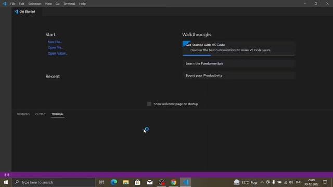Screen dimensions: 333x187
Task: Toggle Show welcome page on startup checkbox
Action: click(x=149, y=104)
